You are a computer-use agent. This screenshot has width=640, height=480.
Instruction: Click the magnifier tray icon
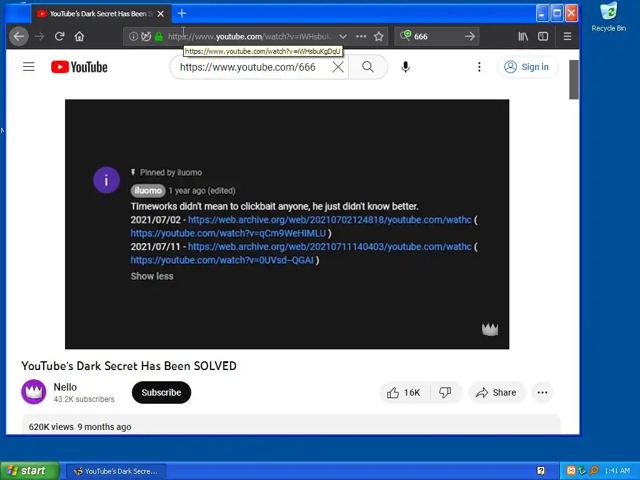coord(594,471)
